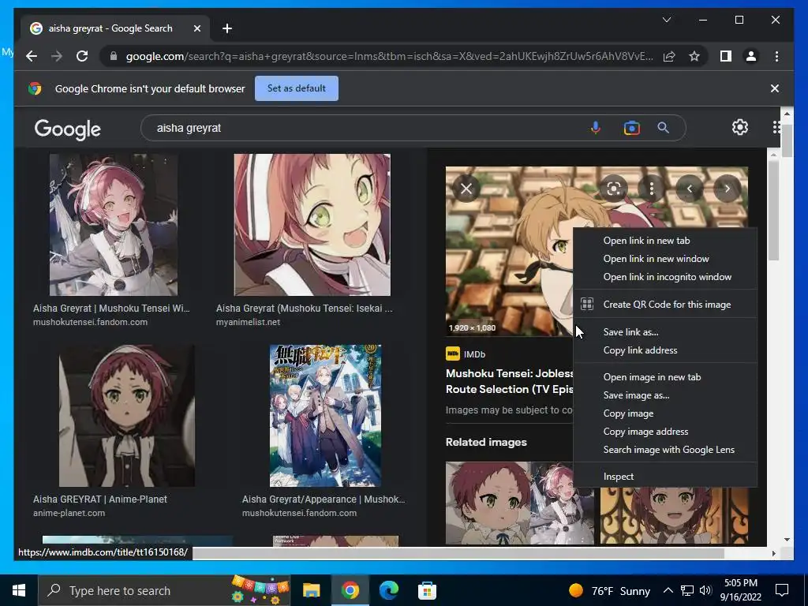Open volume control in system tray

[706, 590]
